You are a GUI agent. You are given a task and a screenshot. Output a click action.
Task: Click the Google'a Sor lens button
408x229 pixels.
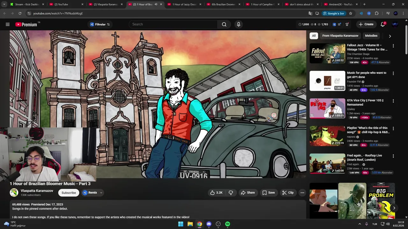pos(333,13)
